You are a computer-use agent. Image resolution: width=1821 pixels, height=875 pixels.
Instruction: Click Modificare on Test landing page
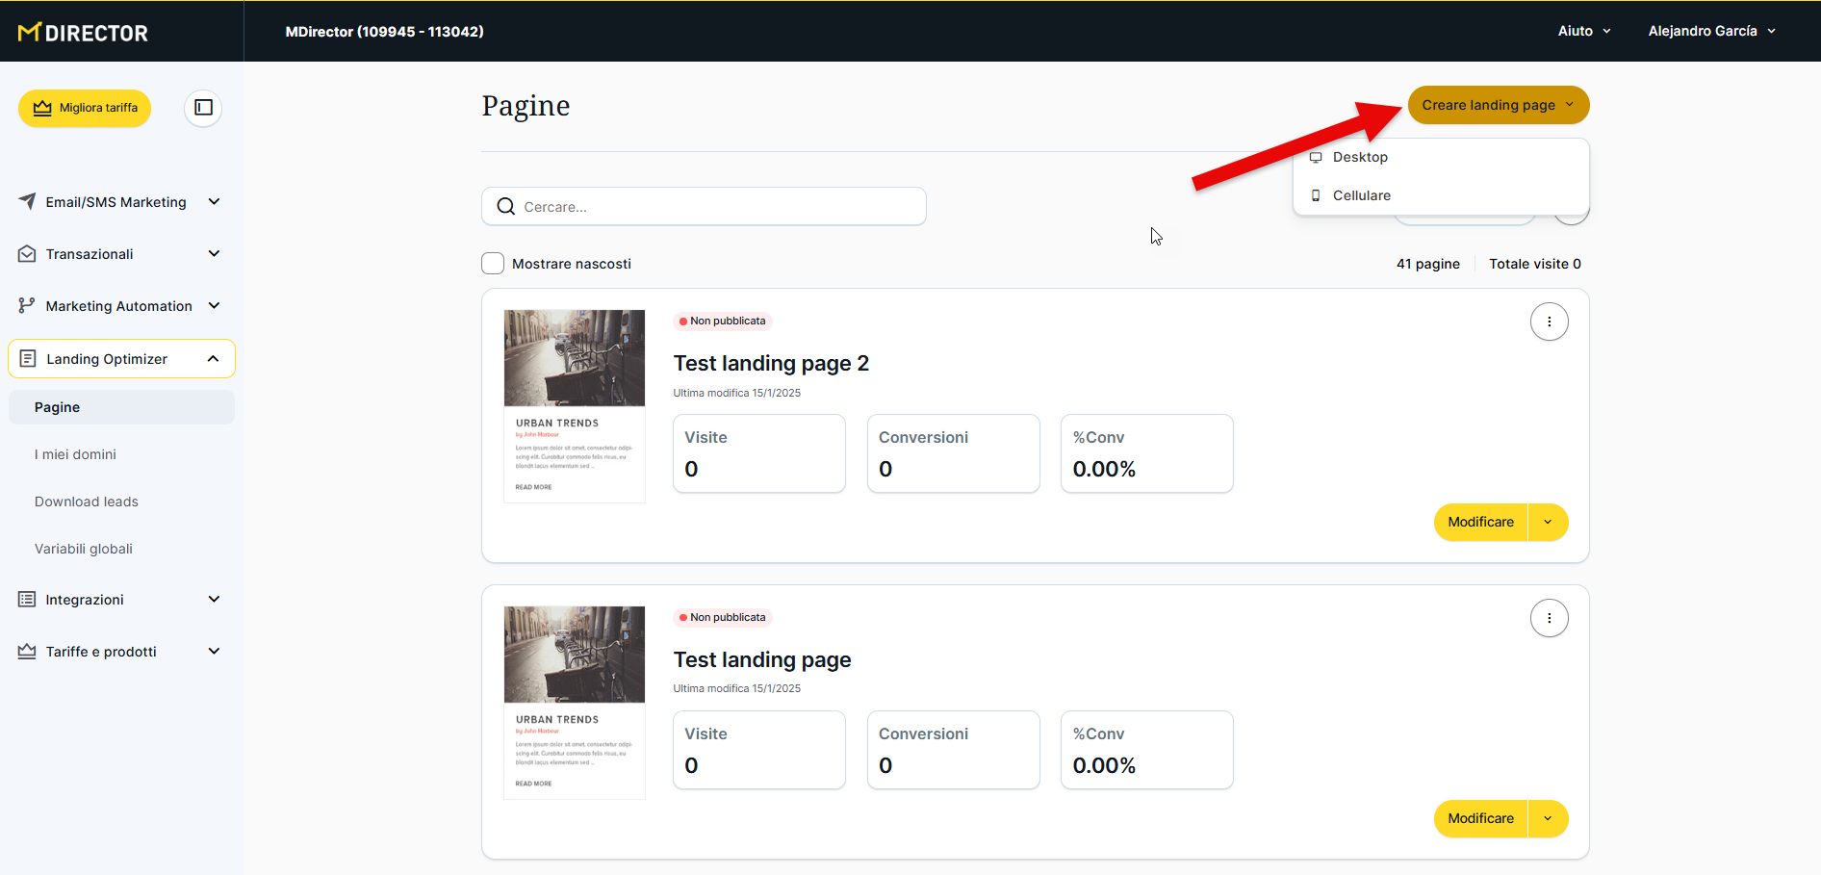coord(1480,818)
